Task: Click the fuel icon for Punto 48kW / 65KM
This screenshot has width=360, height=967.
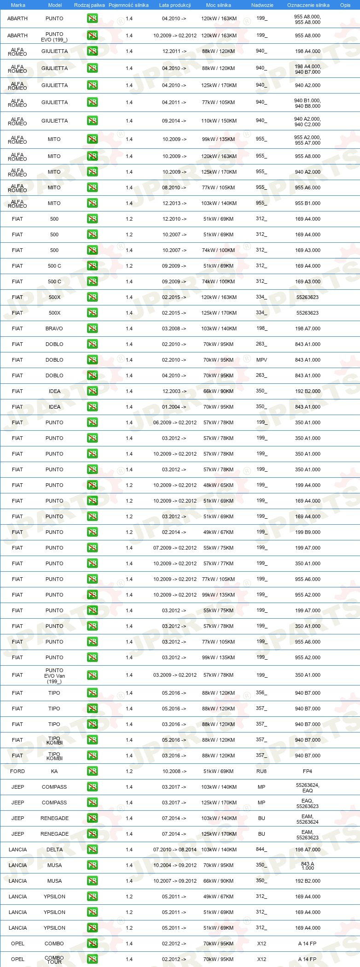Action: click(92, 485)
